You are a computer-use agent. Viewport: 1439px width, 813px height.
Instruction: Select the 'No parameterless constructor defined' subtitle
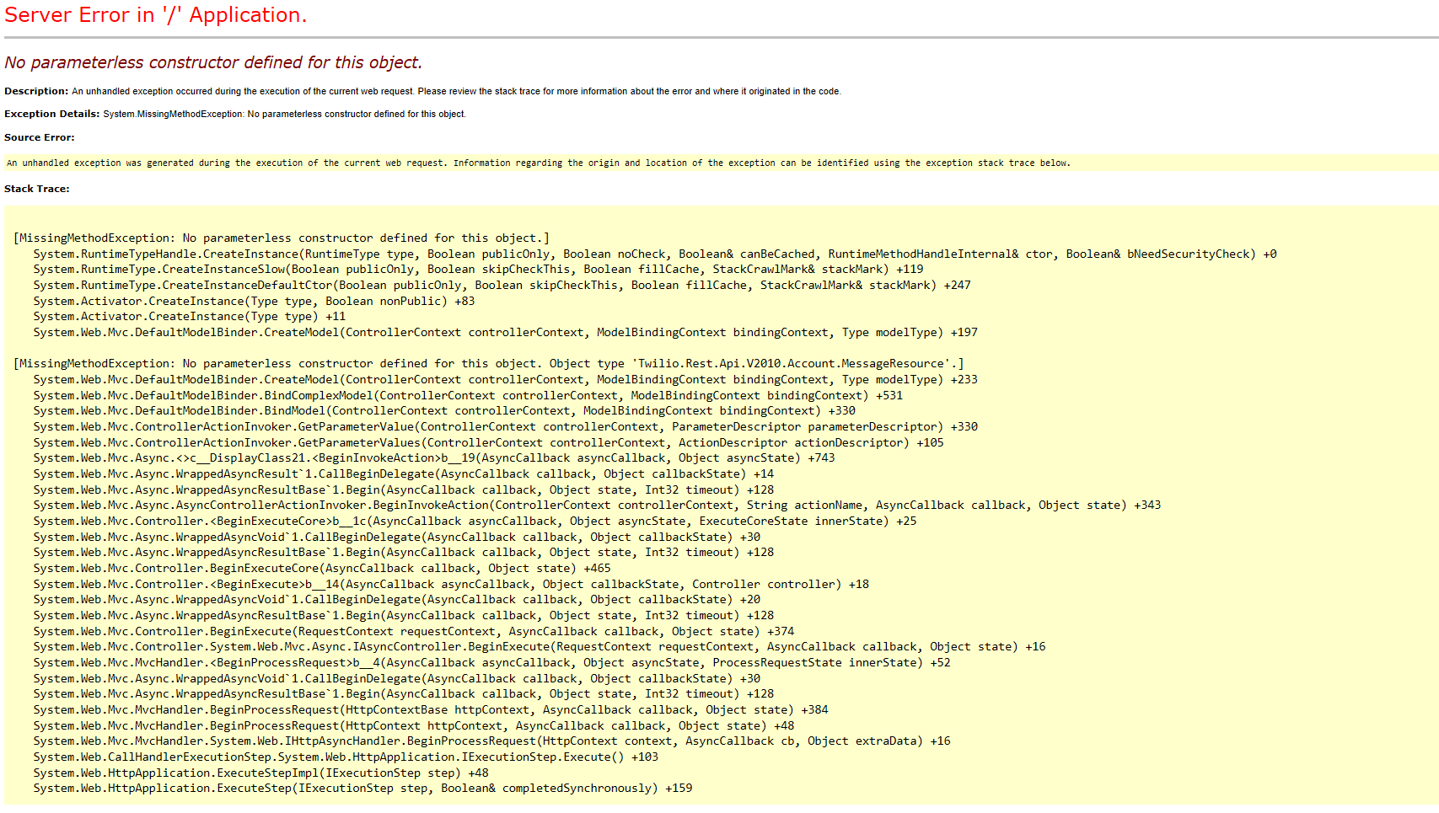(214, 62)
